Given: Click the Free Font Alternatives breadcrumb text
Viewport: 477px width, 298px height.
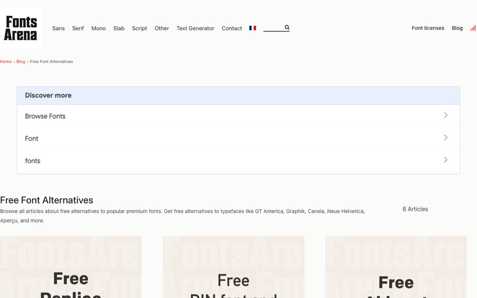Looking at the screenshot, I should pos(51,62).
